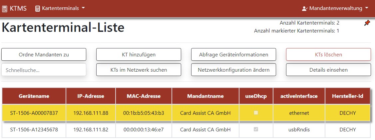Screen dimensions: 375x140
Task: Click the Details einsehen button
Action: 328,70
